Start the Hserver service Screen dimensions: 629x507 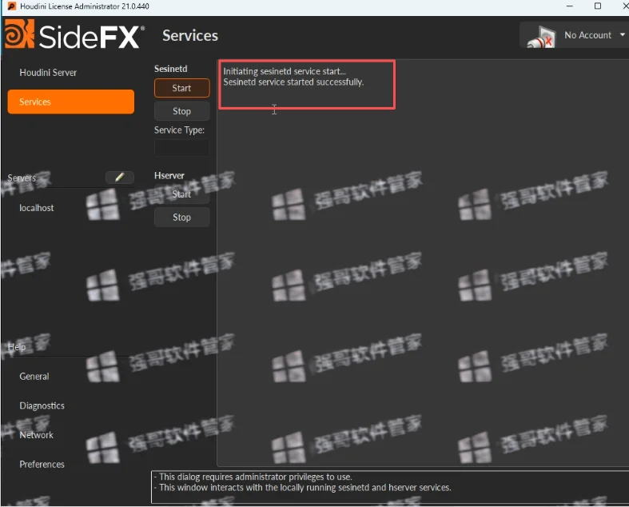[181, 194]
